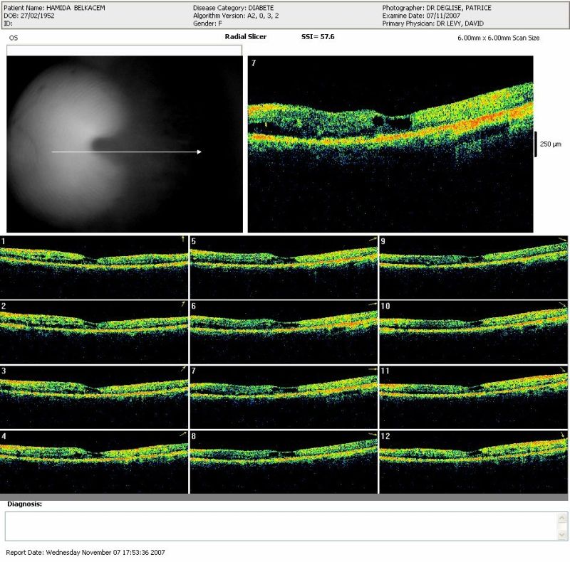
Task: Click the direction arrow icon in scan 9
Action: (x=563, y=240)
